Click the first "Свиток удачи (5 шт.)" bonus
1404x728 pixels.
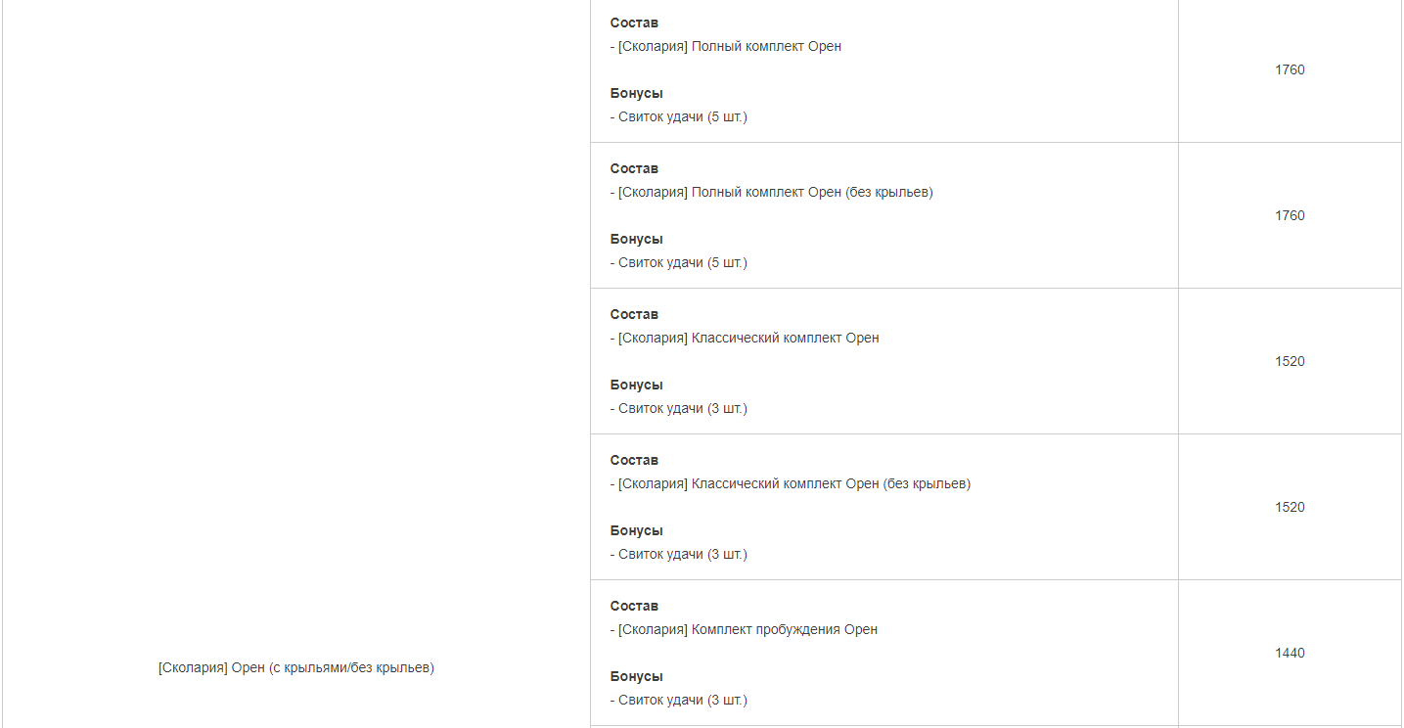683,116
